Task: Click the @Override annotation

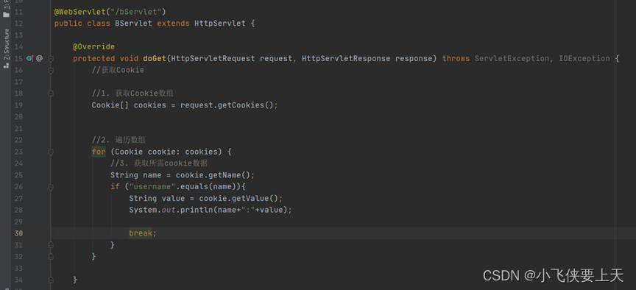Action: (x=93, y=46)
